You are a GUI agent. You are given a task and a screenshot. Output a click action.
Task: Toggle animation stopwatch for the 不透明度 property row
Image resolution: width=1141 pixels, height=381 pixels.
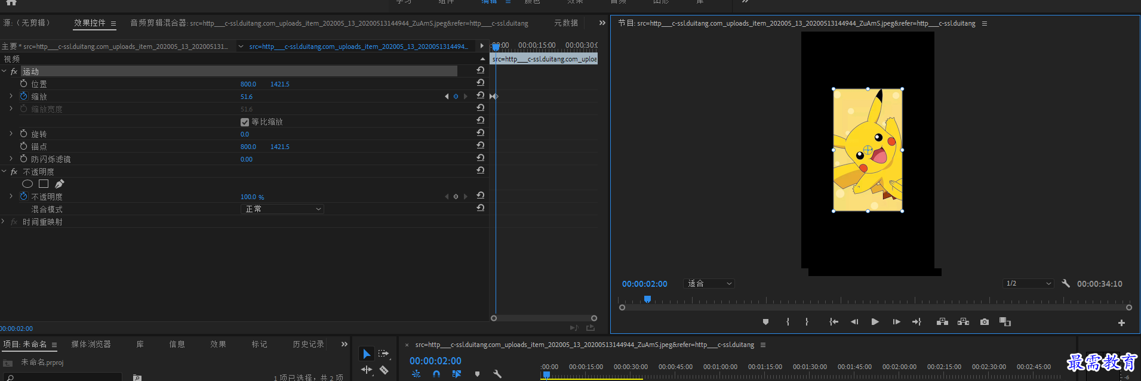click(24, 196)
